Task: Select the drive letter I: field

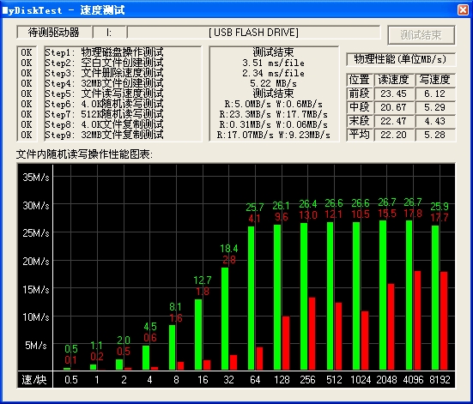Action: click(109, 33)
